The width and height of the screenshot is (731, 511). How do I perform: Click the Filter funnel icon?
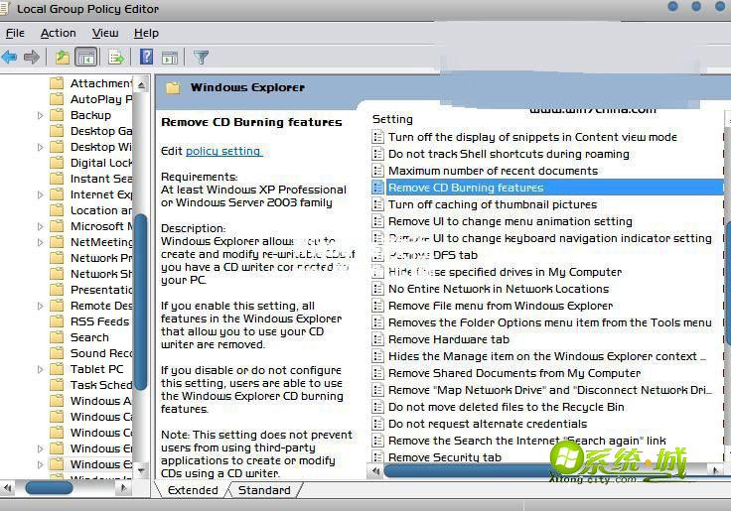[202, 58]
